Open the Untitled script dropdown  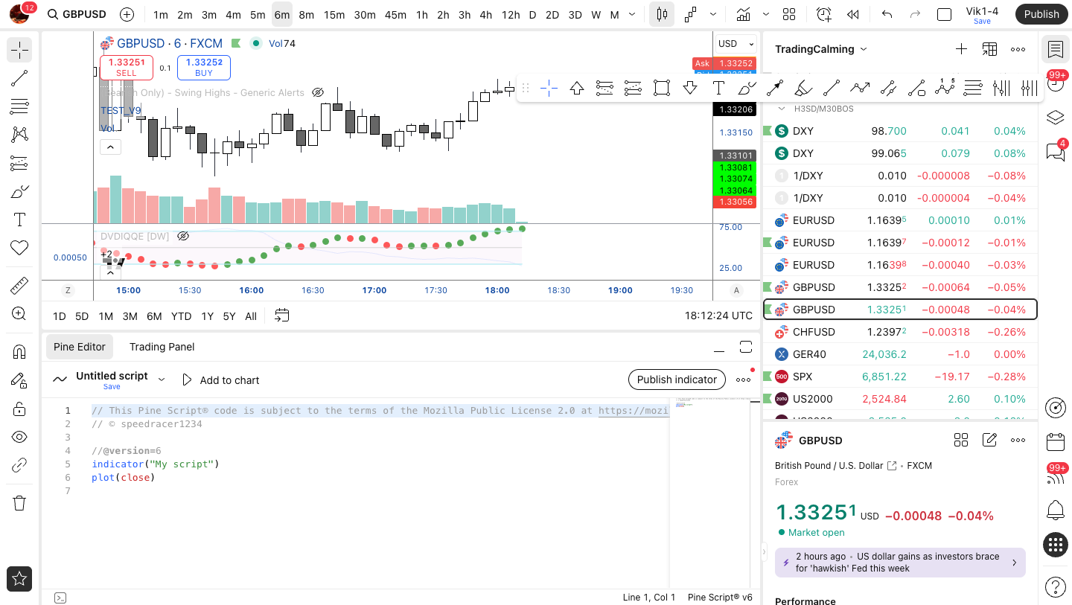coord(161,380)
